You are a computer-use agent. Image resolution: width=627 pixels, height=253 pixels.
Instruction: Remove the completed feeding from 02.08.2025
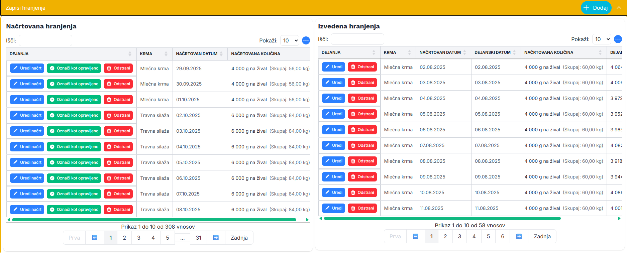(x=362, y=67)
